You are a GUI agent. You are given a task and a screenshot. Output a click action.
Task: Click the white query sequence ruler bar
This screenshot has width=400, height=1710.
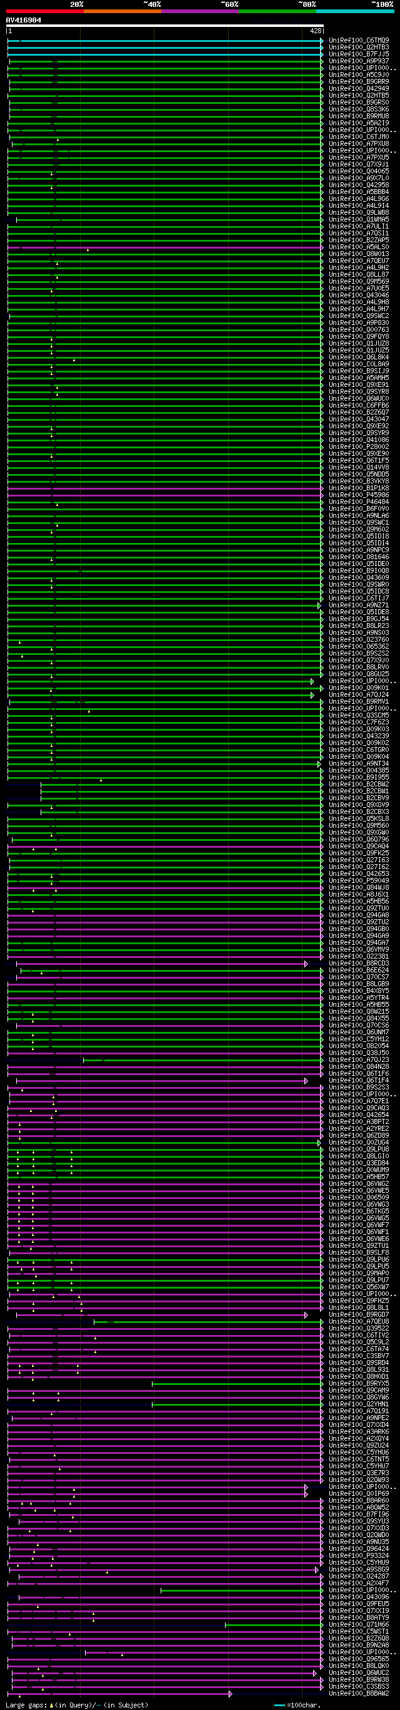click(165, 26)
